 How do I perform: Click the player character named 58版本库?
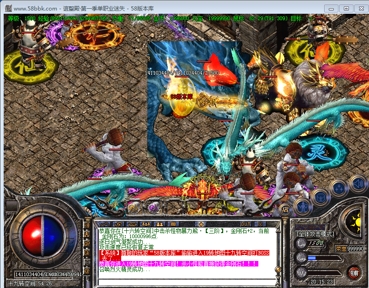click(182, 97)
